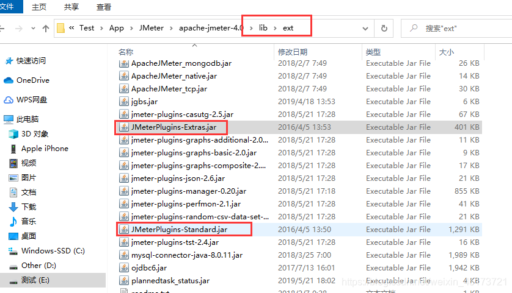Navigate to App in breadcrumb

[x=117, y=28]
